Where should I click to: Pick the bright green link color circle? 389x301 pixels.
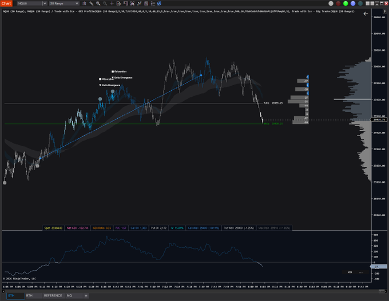point(346,3)
